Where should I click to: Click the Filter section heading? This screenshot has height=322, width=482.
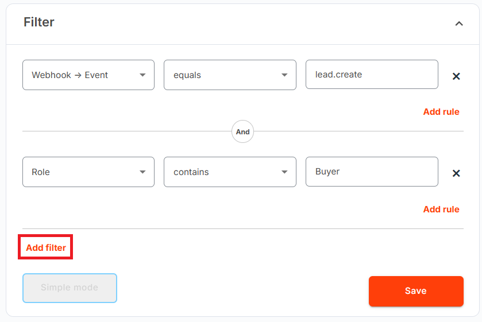(39, 22)
